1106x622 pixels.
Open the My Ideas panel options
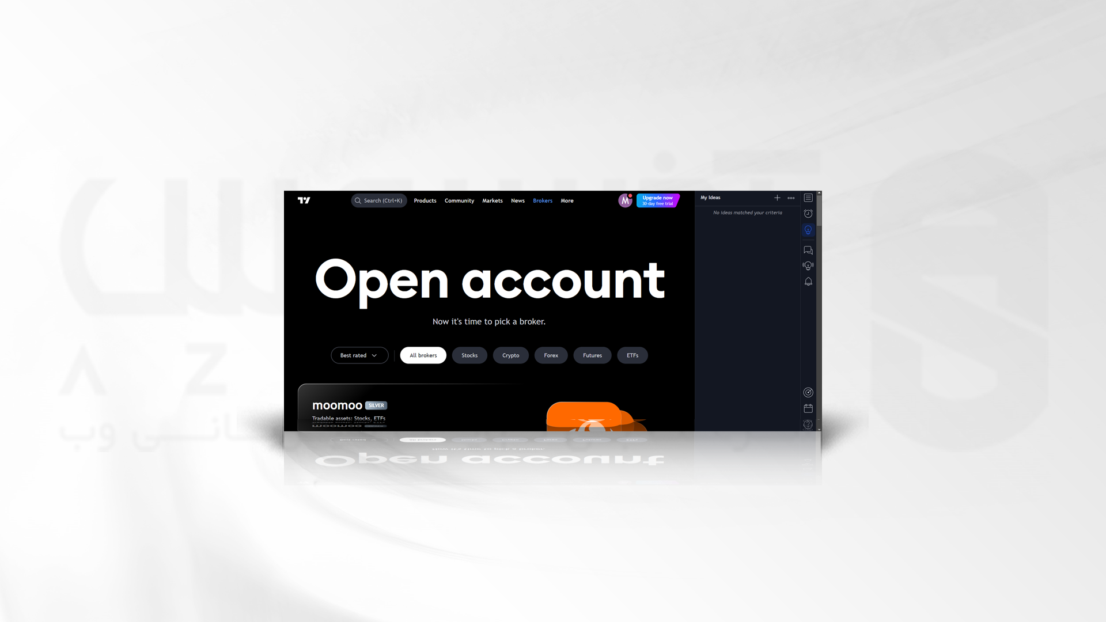point(791,198)
